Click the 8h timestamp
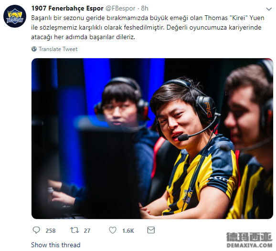Viewport: 276px width, 251px height. [x=145, y=8]
